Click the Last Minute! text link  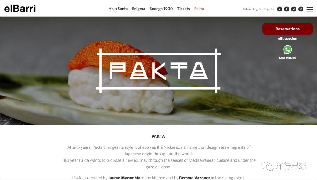tap(287, 58)
